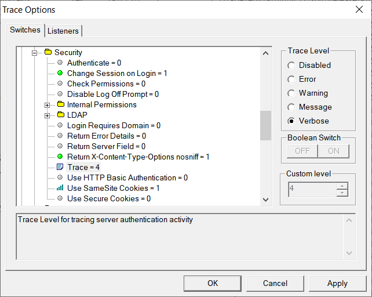Click the Cancel button
The width and height of the screenshot is (372, 297).
[x=275, y=283]
